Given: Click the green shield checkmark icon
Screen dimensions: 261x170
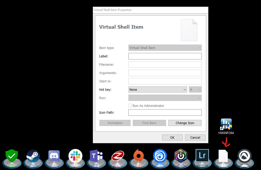Looking at the screenshot, I should point(12,156).
